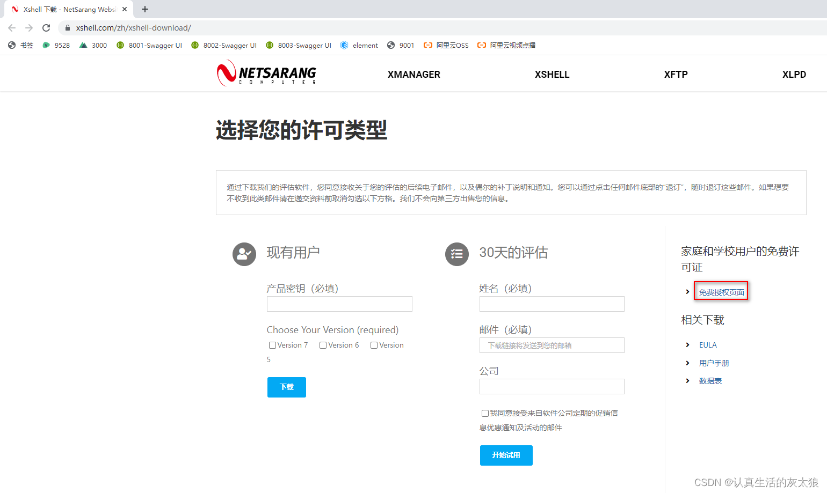Click the 家庭和学校用户的免费许可证 heading
This screenshot has height=493, width=827.
click(740, 259)
